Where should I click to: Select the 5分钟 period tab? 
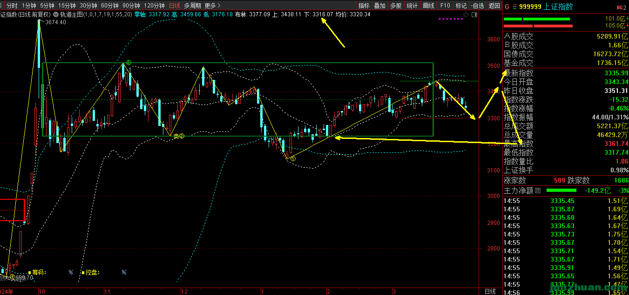pos(47,6)
